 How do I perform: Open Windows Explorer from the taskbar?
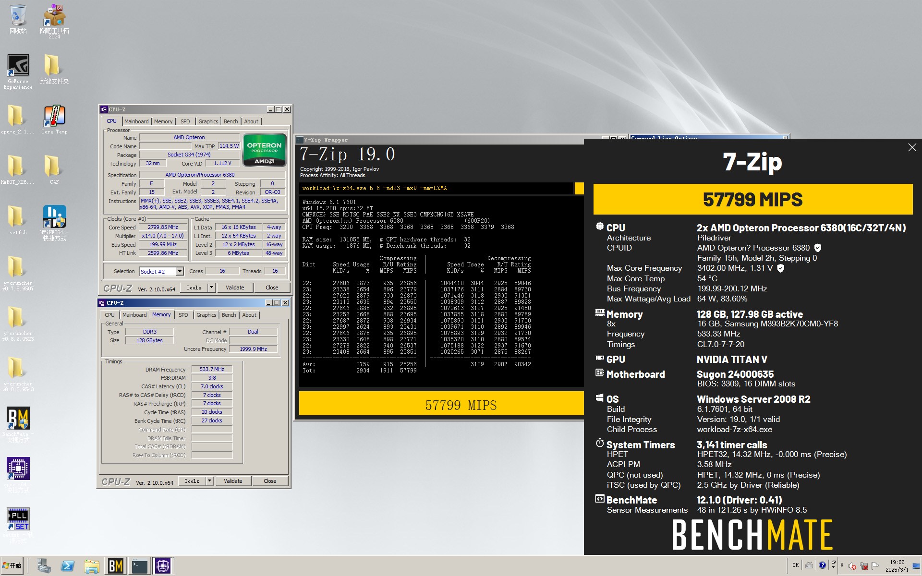(x=91, y=566)
